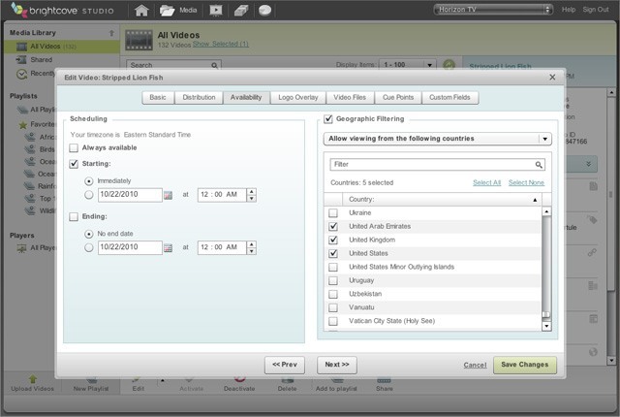
Task: Click the All Videos filmstrip thumbnail
Action: (x=139, y=40)
